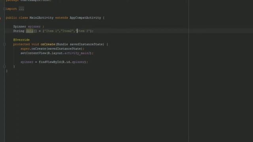Click the "Item 1" string literal
Screen dimensions: 253x142
click(x=51, y=31)
